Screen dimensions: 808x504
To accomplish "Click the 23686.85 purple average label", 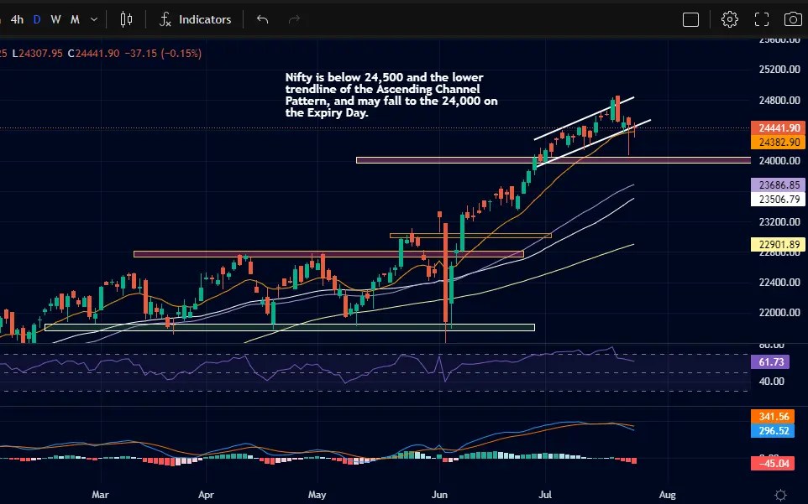I will 778,184.
